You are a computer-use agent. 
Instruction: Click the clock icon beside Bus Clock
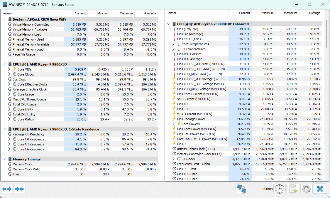click(x=10, y=79)
